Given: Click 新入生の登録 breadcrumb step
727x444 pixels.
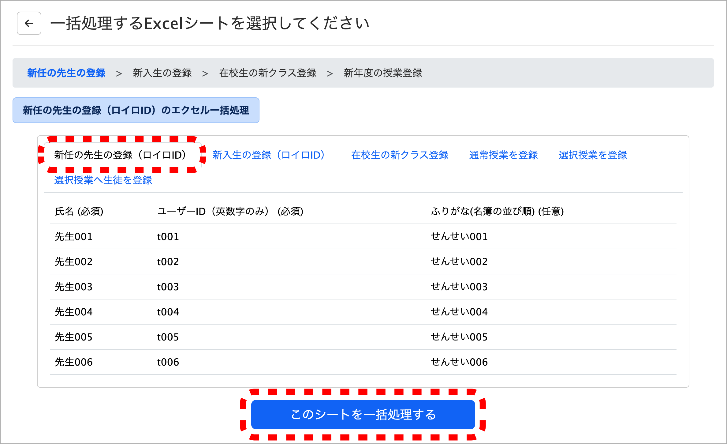Looking at the screenshot, I should pos(162,73).
